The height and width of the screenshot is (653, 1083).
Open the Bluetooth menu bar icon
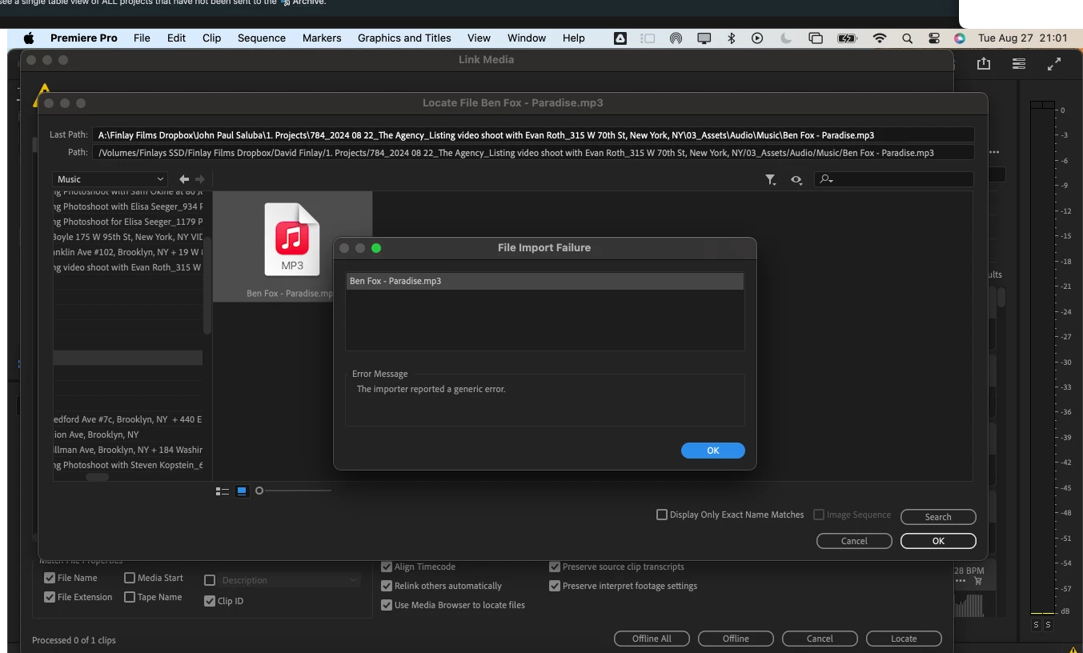click(x=731, y=38)
